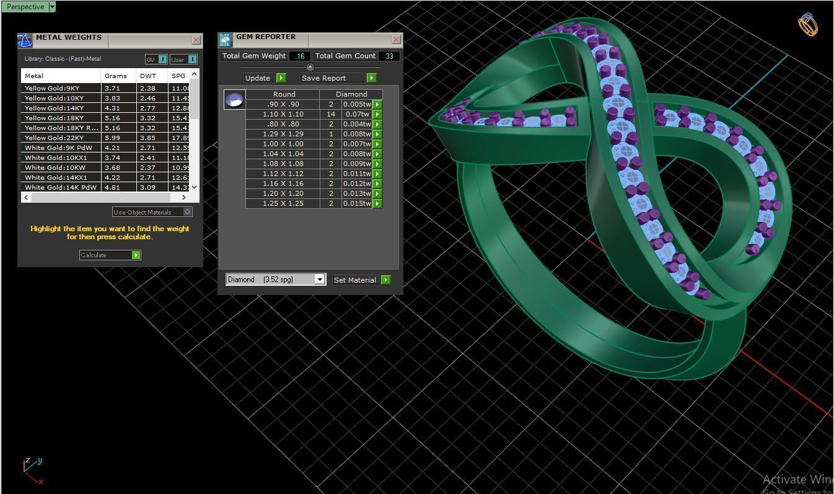Click green arrow for 1.20 X 1.20 row
Viewport: 834px width, 494px height.
pos(377,194)
